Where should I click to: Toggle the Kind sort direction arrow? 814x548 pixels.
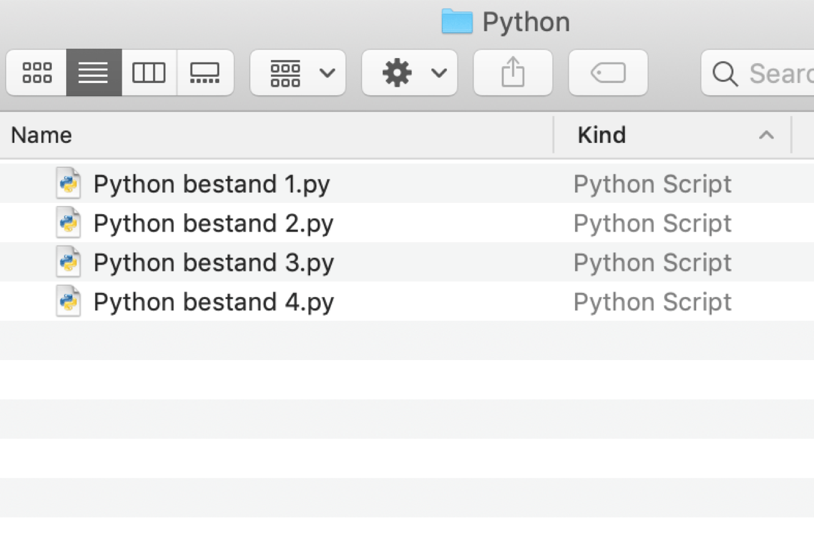pos(766,135)
